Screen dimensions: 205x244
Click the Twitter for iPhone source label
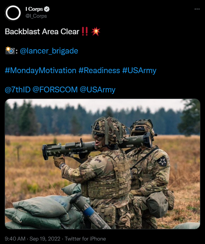pos(85,239)
